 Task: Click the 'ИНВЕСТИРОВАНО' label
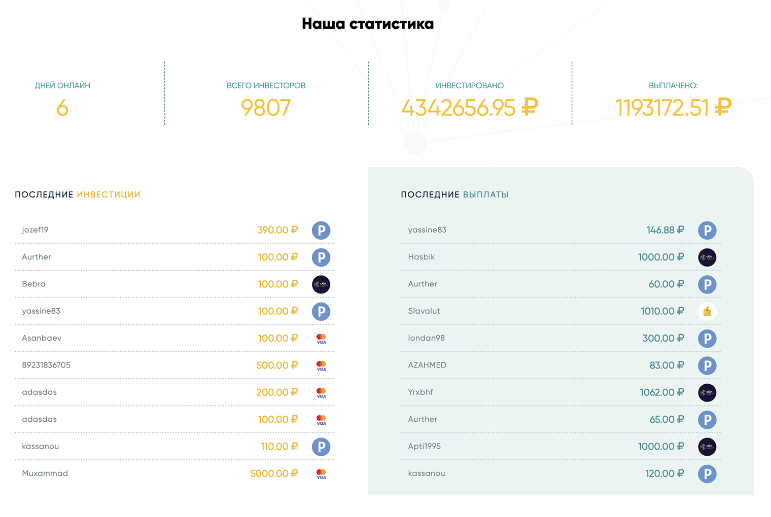(x=470, y=86)
